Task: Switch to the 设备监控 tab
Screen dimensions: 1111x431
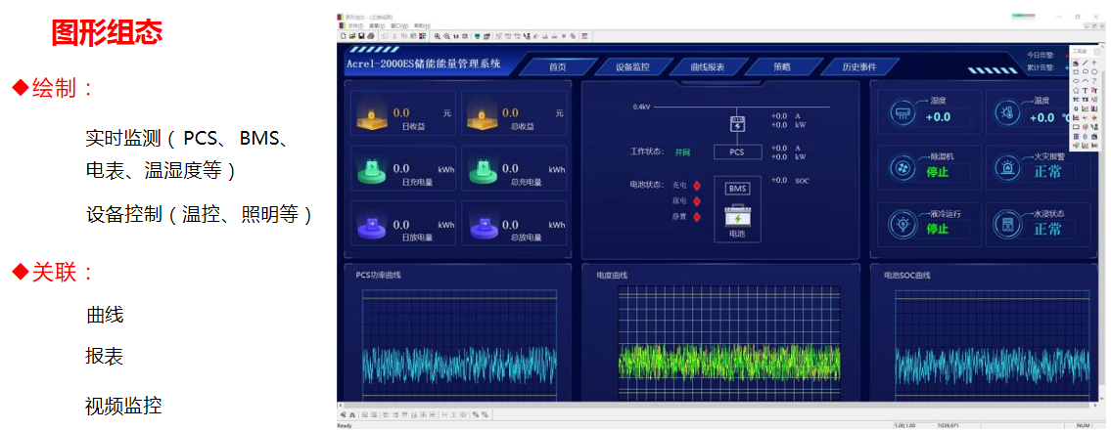Action: (632, 67)
